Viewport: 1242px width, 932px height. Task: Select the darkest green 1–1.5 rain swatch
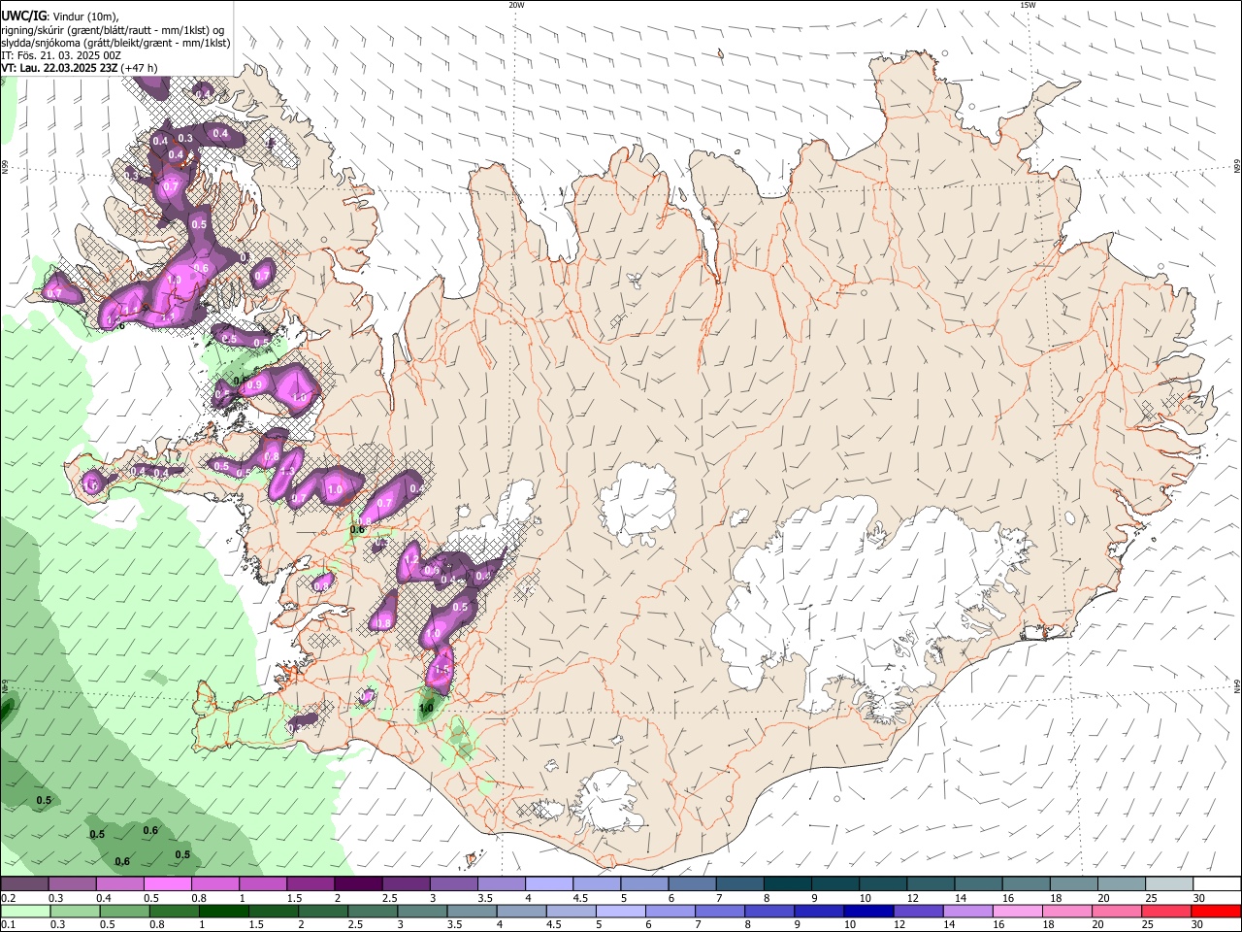(223, 912)
